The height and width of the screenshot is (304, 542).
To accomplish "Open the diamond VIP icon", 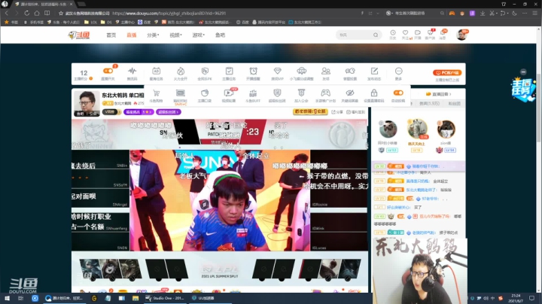I will coord(277,71).
